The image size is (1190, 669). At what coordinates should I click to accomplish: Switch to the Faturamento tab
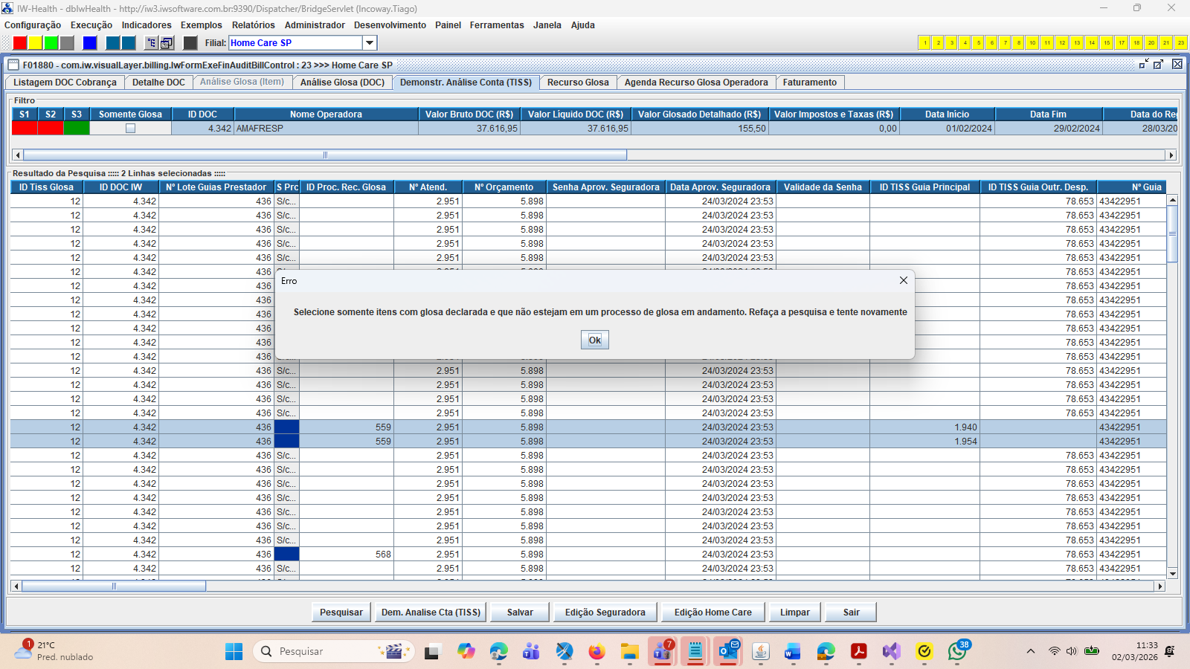(x=809, y=83)
